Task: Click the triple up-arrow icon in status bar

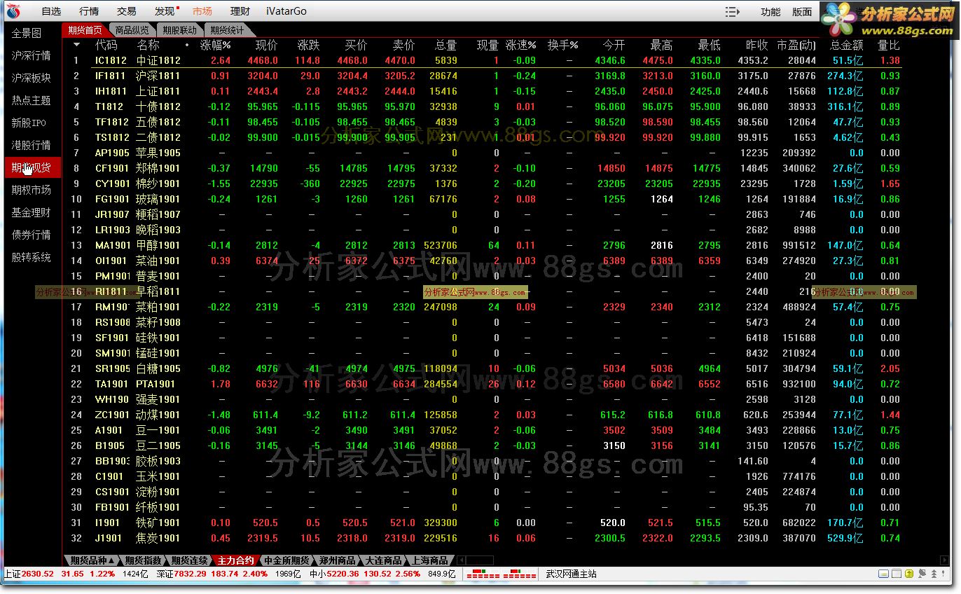Action: [x=932, y=574]
